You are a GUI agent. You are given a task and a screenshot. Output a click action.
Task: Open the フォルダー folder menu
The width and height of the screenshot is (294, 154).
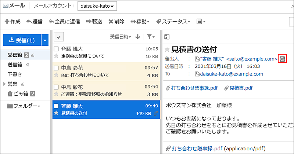click(24, 106)
